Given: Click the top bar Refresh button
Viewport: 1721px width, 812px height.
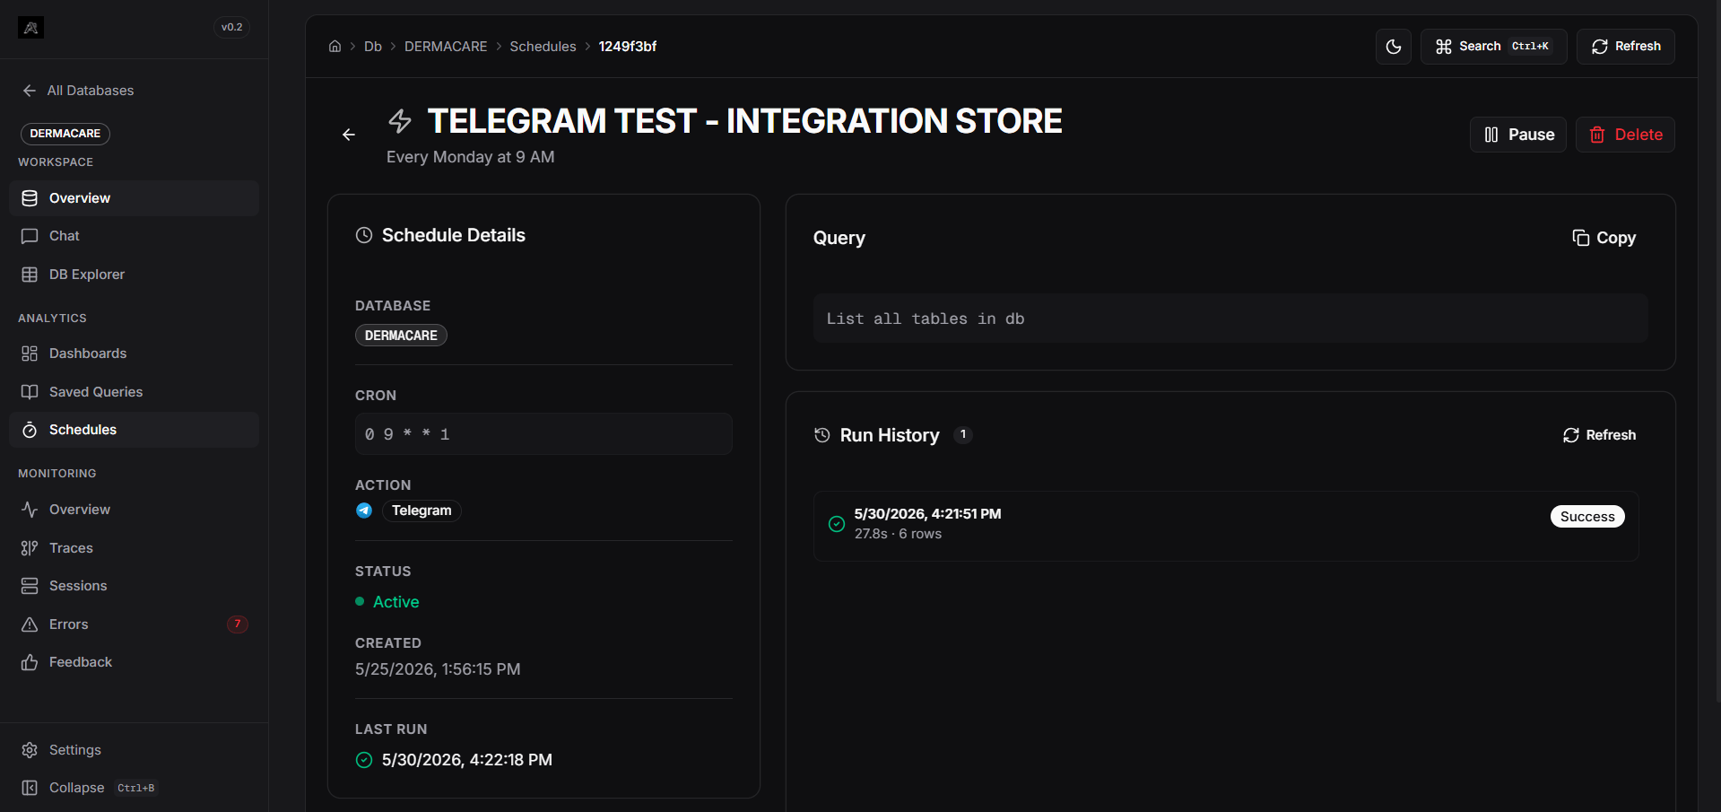Looking at the screenshot, I should coord(1626,47).
